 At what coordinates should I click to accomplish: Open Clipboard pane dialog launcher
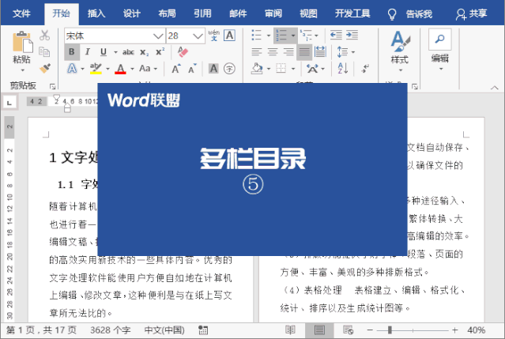[52, 86]
